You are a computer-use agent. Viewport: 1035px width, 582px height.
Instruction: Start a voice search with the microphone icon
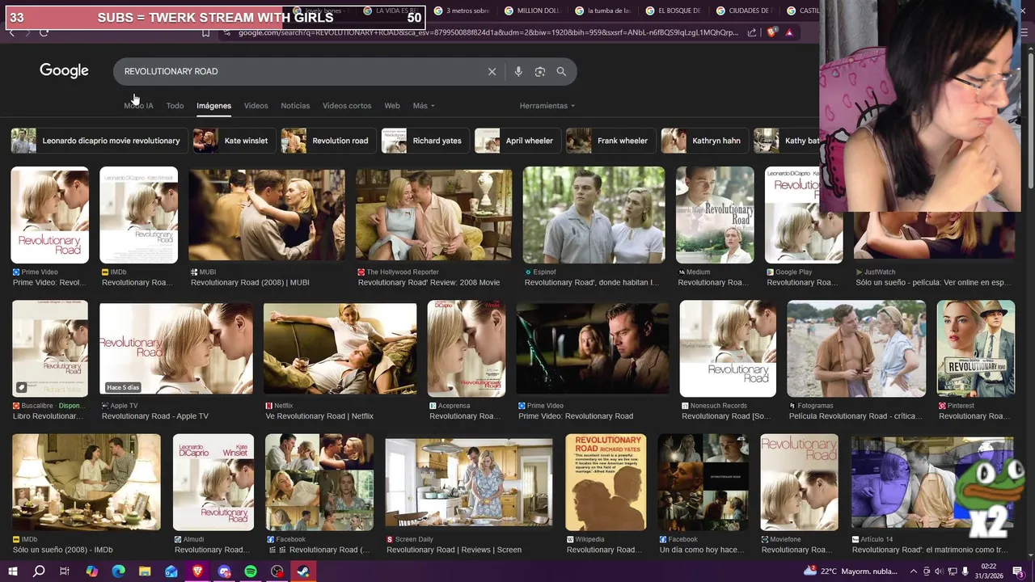click(518, 72)
